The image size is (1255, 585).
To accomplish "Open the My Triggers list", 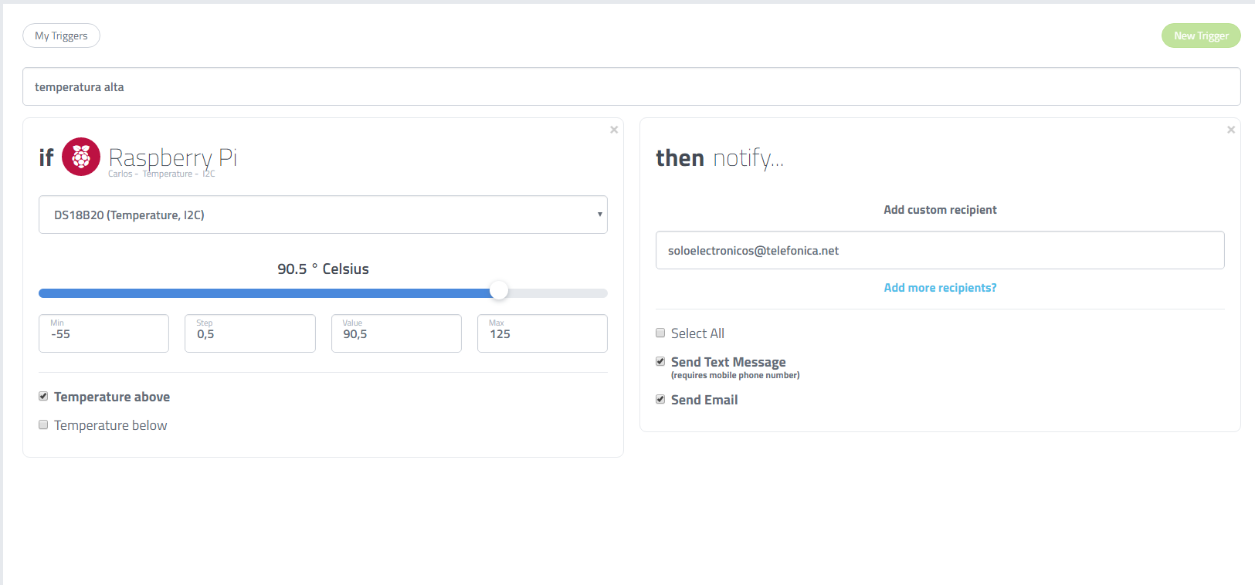I will [x=61, y=36].
